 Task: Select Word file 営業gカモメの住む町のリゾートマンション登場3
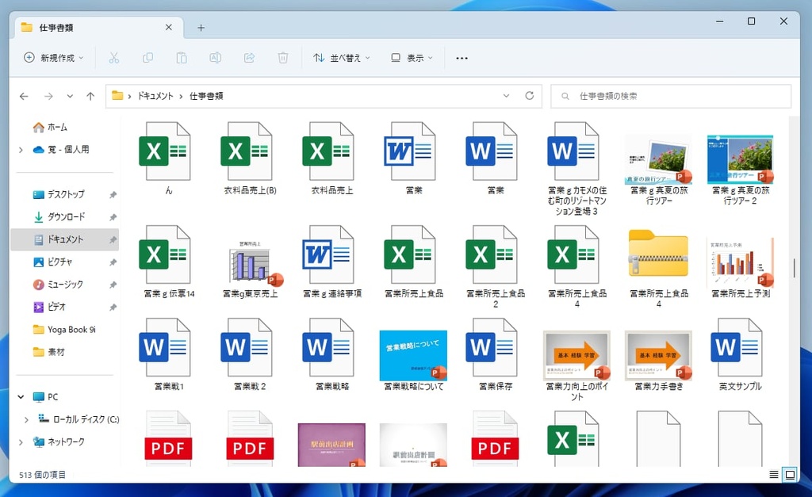point(577,169)
